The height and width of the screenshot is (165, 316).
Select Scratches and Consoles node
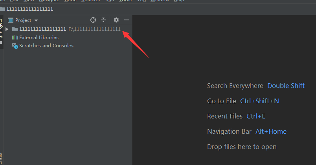click(46, 46)
